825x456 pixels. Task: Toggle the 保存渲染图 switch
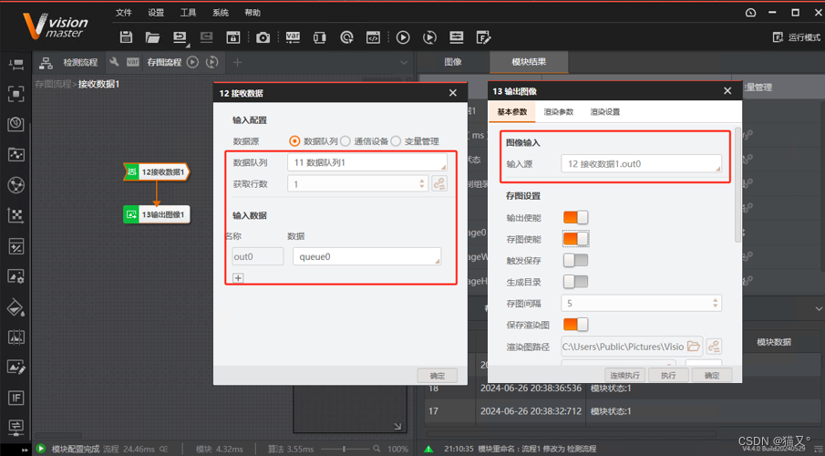[575, 325]
